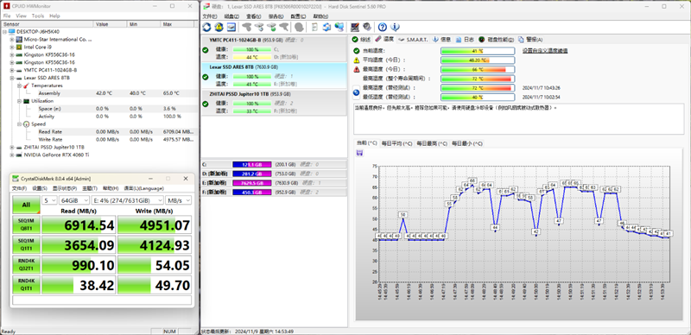Click the speaker toolbar icon in Hard Disk Sentinel
The image size is (691, 335).
(x=366, y=28)
